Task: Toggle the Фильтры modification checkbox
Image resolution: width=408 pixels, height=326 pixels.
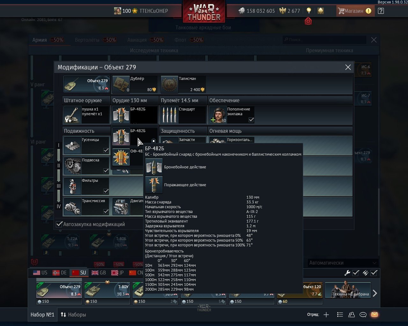Action: tap(106, 191)
